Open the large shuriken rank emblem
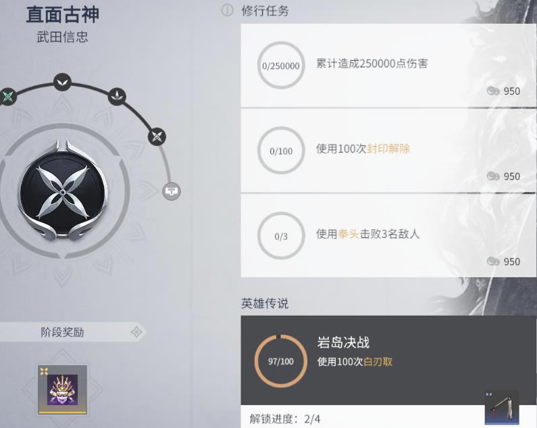 pos(63,191)
